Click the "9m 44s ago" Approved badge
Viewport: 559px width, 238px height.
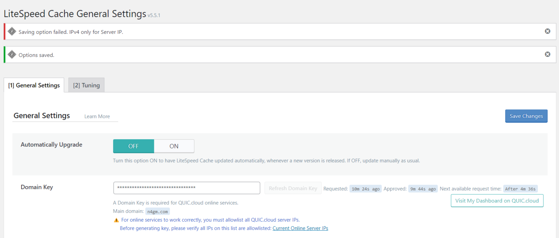(423, 188)
